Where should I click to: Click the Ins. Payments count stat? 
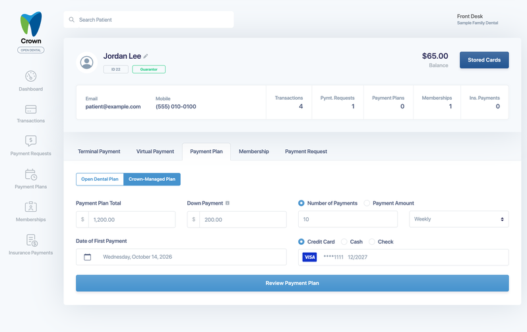point(484,102)
